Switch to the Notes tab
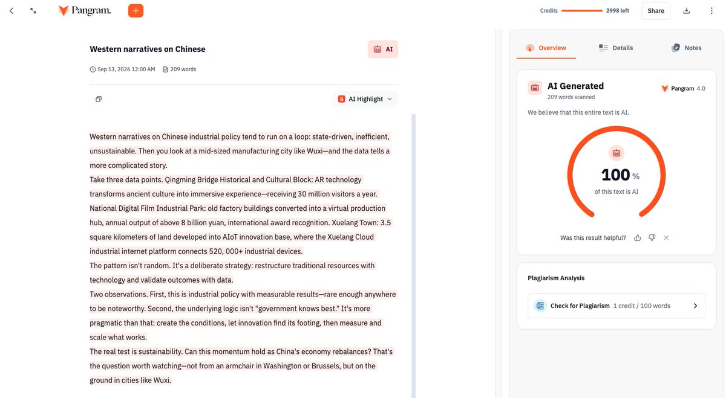Image resolution: width=726 pixels, height=398 pixels. point(687,48)
